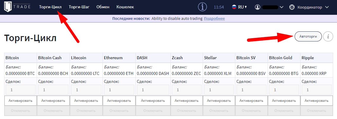This screenshot has width=337, height=119.
Task: Open the Обмен section
Action: tap(103, 7)
